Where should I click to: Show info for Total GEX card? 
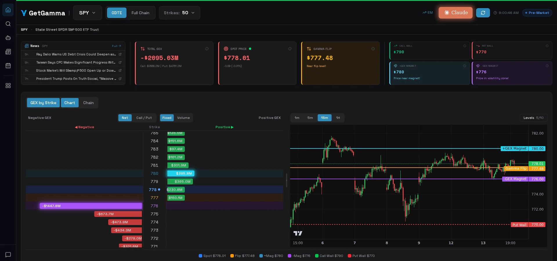(x=207, y=49)
